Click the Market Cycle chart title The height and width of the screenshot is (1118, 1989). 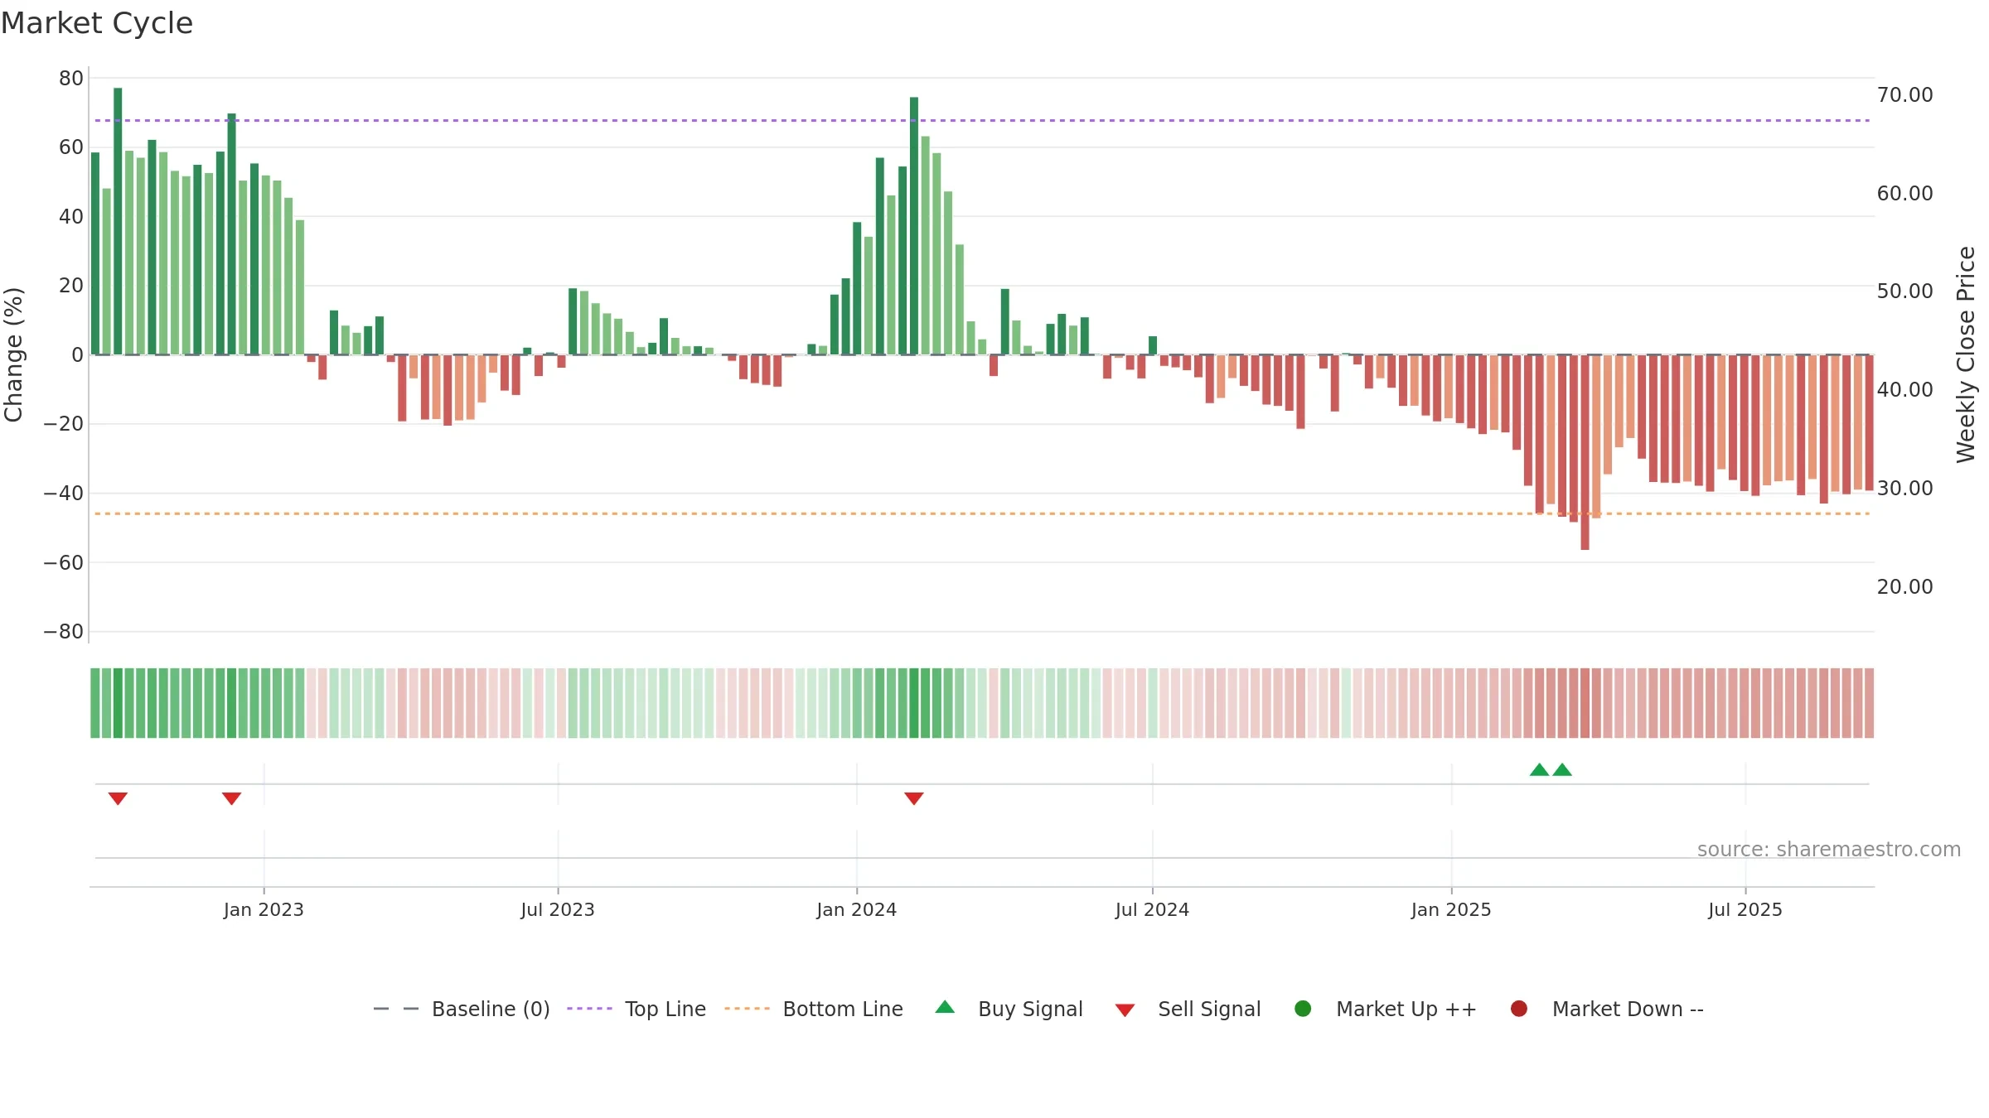coord(97,23)
